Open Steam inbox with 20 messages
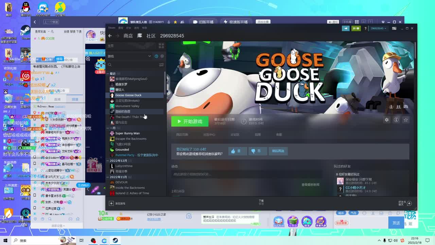Viewport: 435px width, 245px height. click(x=356, y=28)
